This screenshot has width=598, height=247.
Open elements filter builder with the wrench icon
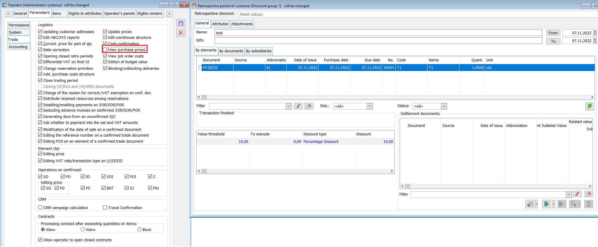pos(309,106)
